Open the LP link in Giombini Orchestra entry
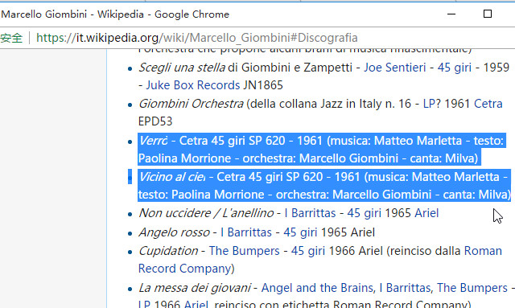This screenshot has height=308, width=515. (x=429, y=104)
